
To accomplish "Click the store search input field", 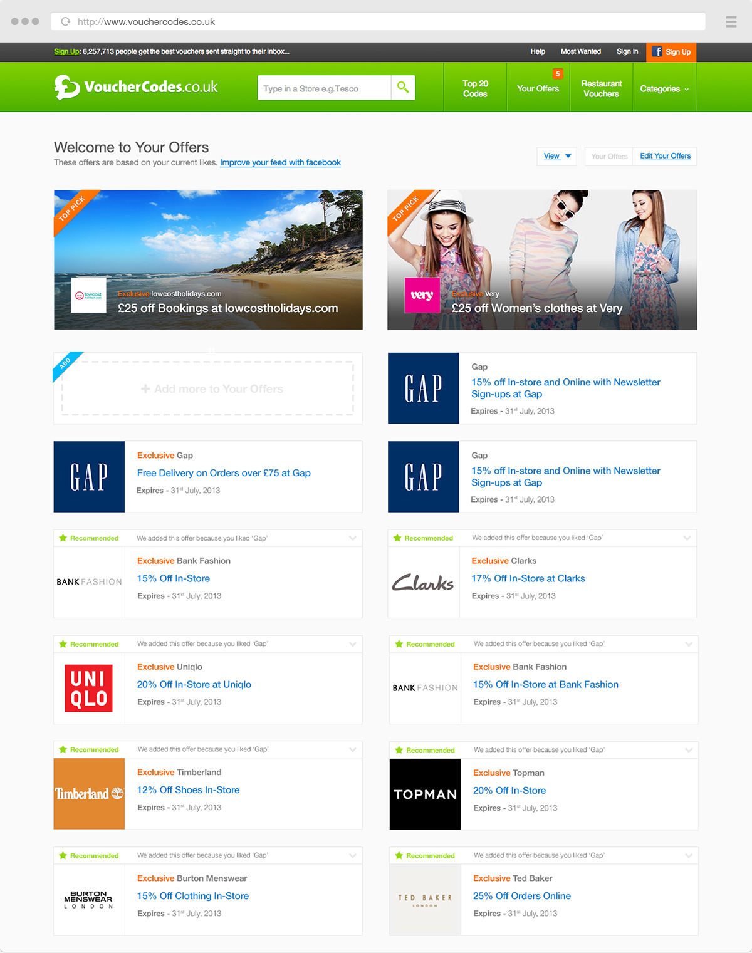I will (x=324, y=88).
